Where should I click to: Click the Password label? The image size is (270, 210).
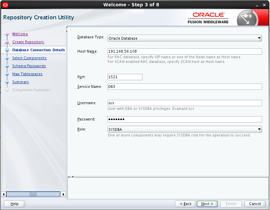pos(86,119)
